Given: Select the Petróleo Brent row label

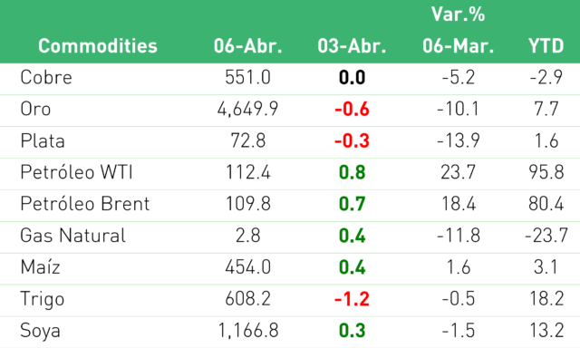Looking at the screenshot, I should (85, 204).
